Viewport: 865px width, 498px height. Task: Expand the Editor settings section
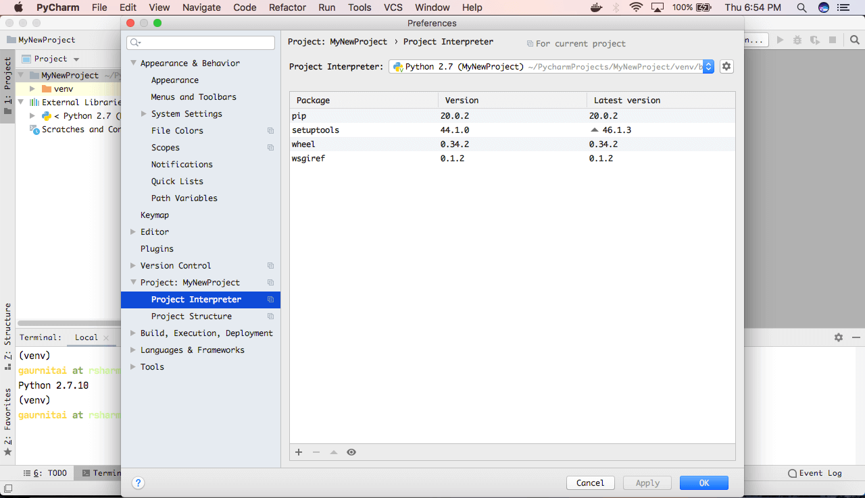point(133,231)
